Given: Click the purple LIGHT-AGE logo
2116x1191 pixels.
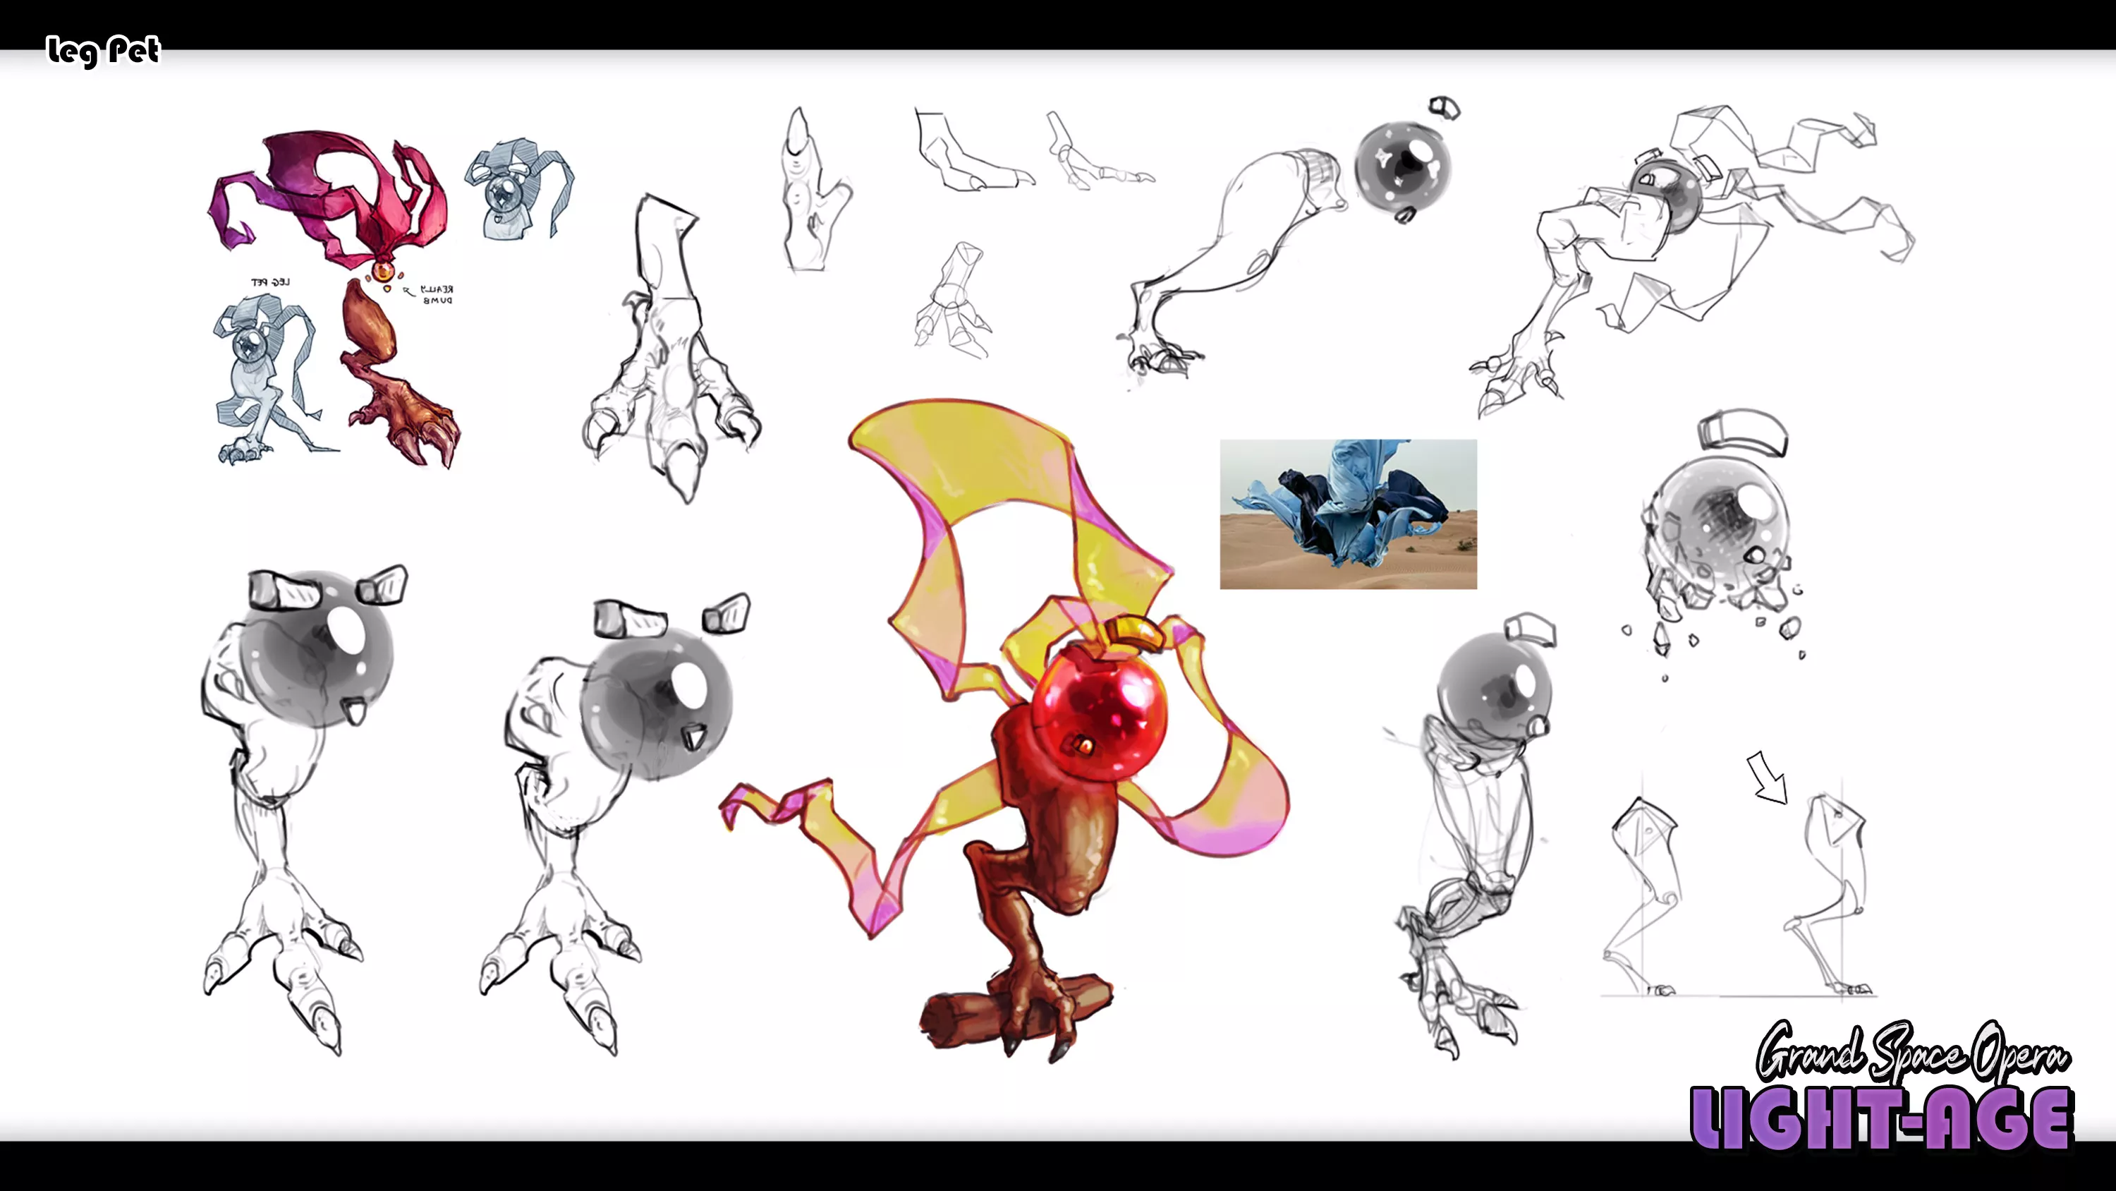Looking at the screenshot, I should [x=1882, y=1120].
